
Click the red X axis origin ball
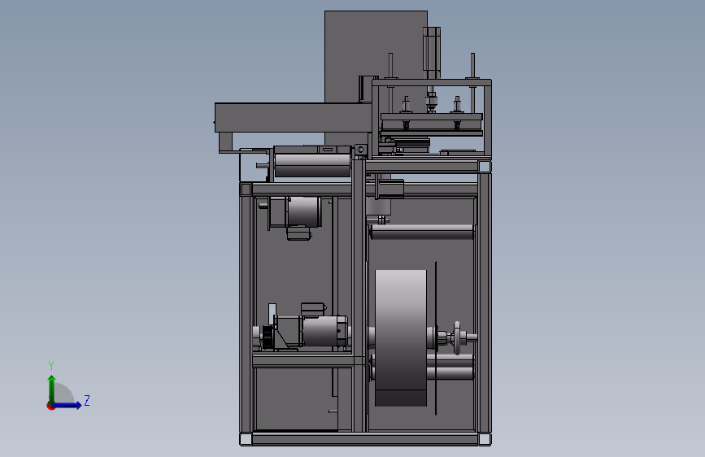point(50,407)
